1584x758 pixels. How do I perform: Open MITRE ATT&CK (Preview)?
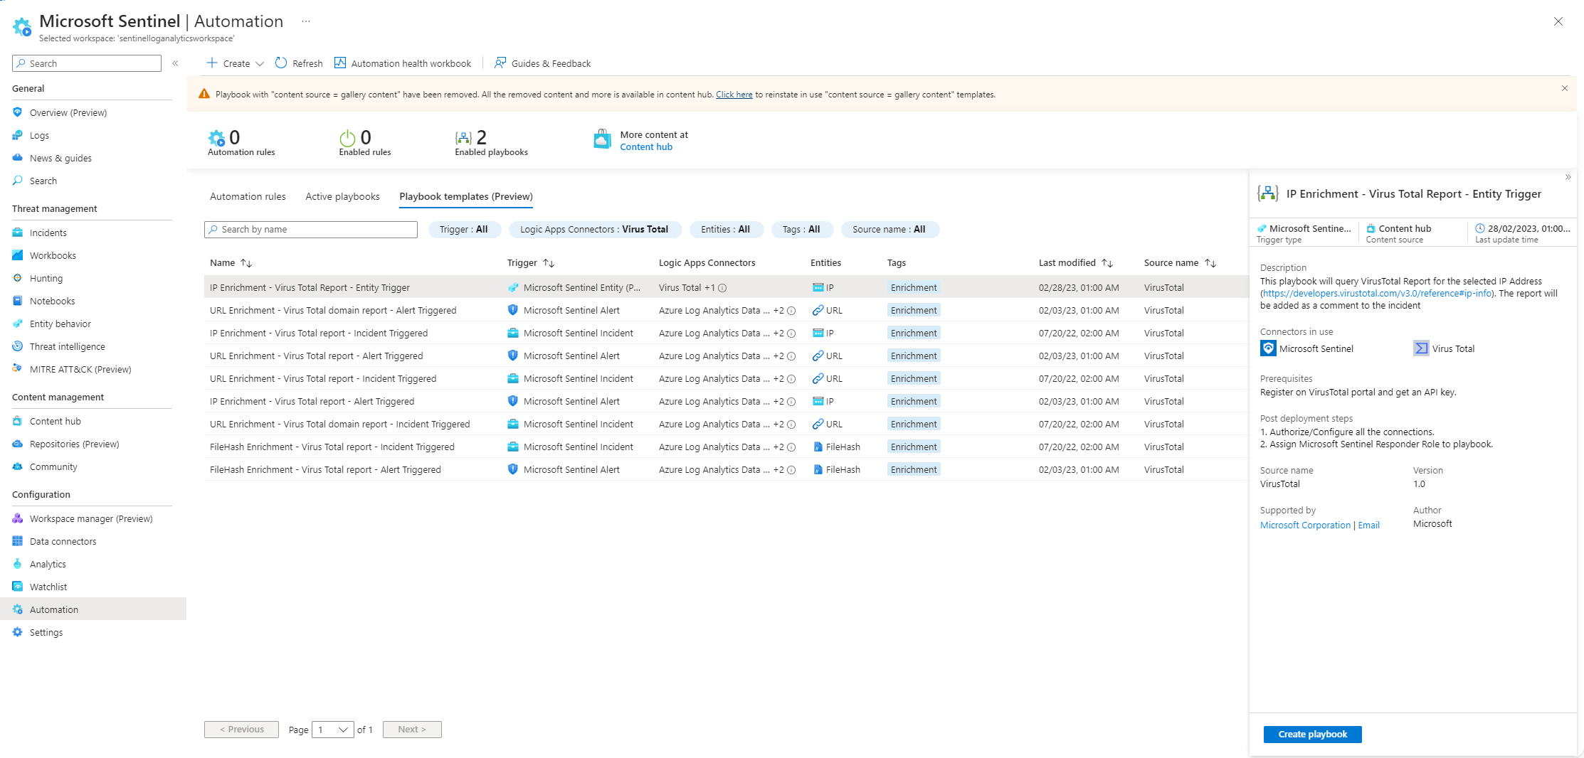click(80, 369)
